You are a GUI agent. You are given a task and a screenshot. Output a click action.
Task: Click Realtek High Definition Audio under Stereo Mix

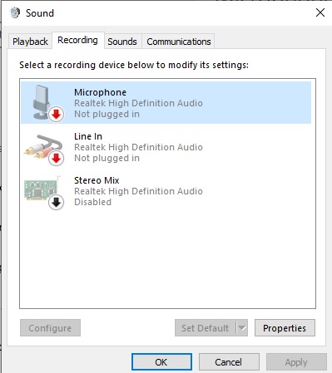point(138,191)
